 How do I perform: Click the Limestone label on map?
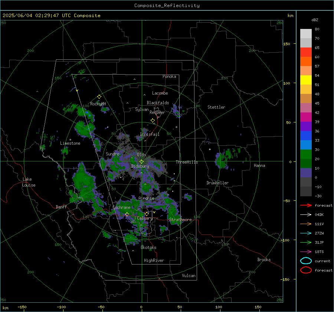coord(70,143)
